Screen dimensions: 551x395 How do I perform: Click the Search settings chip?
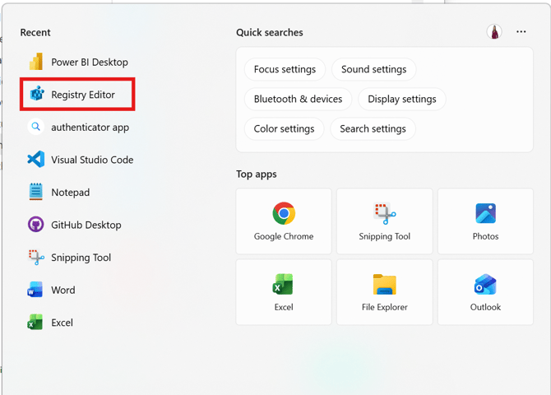(373, 129)
